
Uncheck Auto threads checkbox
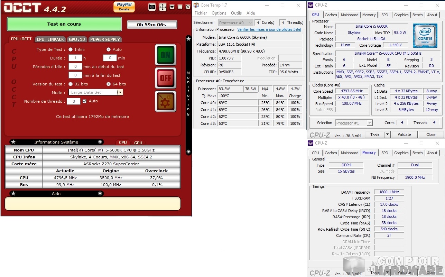coord(84,101)
